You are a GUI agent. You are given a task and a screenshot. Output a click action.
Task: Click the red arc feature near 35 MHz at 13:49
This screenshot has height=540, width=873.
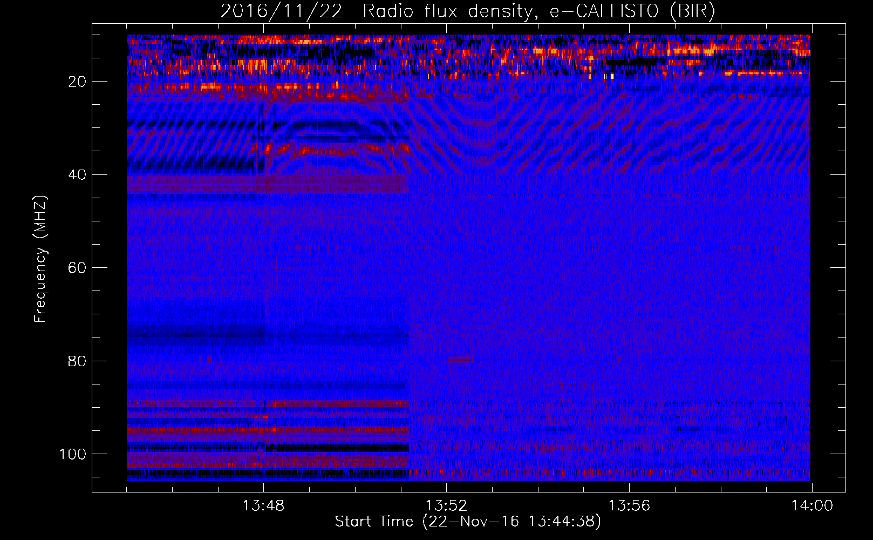tap(325, 151)
